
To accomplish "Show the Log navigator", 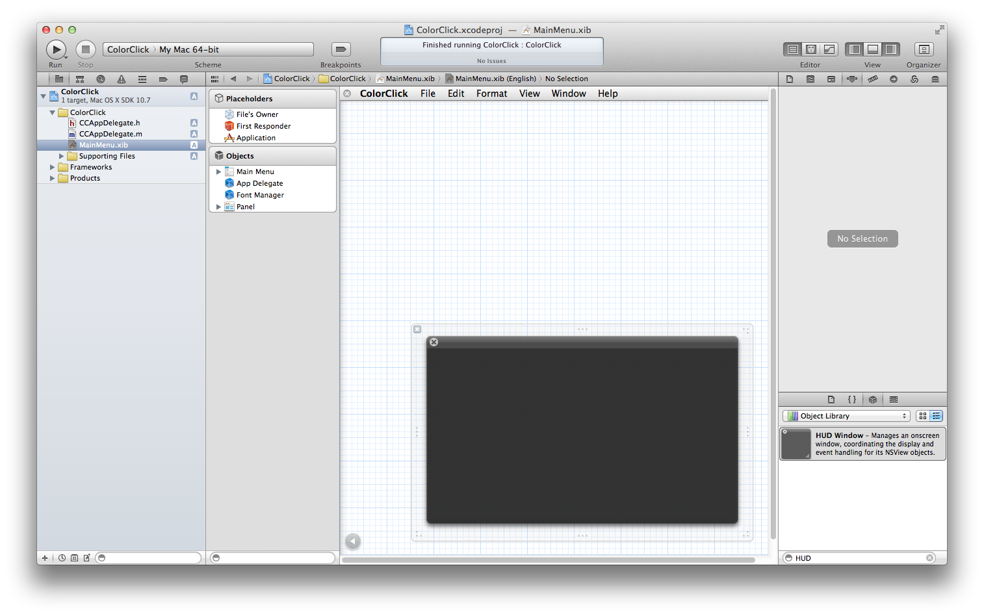I will coord(184,79).
